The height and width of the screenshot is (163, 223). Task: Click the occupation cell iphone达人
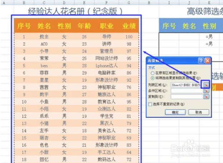(107, 66)
